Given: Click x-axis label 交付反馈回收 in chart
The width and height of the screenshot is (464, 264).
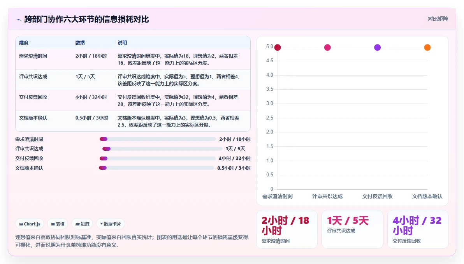Looking at the screenshot, I should click(377, 196).
